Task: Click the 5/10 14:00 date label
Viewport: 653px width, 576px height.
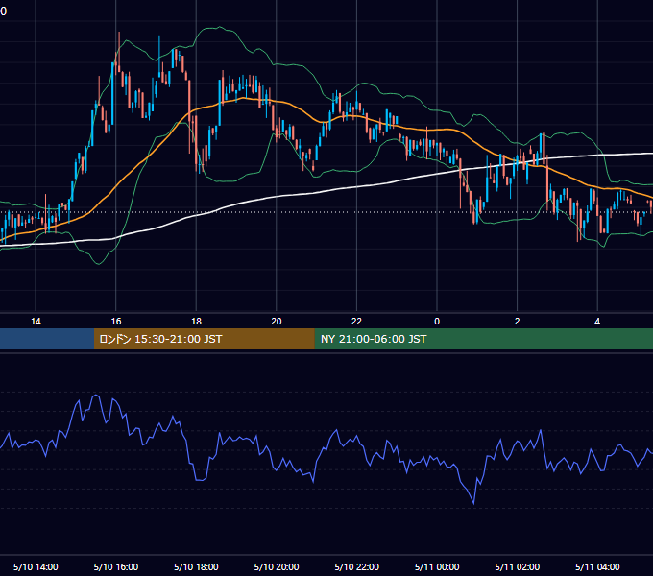Action: click(36, 566)
